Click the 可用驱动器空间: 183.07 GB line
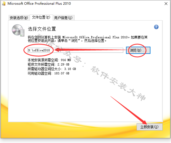 tap(48, 73)
